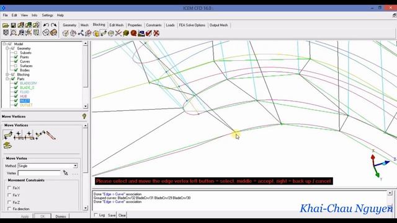Select the Block Checks checkmark tool
This screenshot has height=223, width=397.
point(149,33)
